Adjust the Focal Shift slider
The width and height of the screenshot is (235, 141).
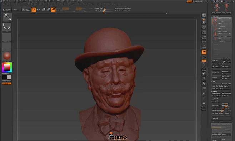pyautogui.click(x=104, y=9)
